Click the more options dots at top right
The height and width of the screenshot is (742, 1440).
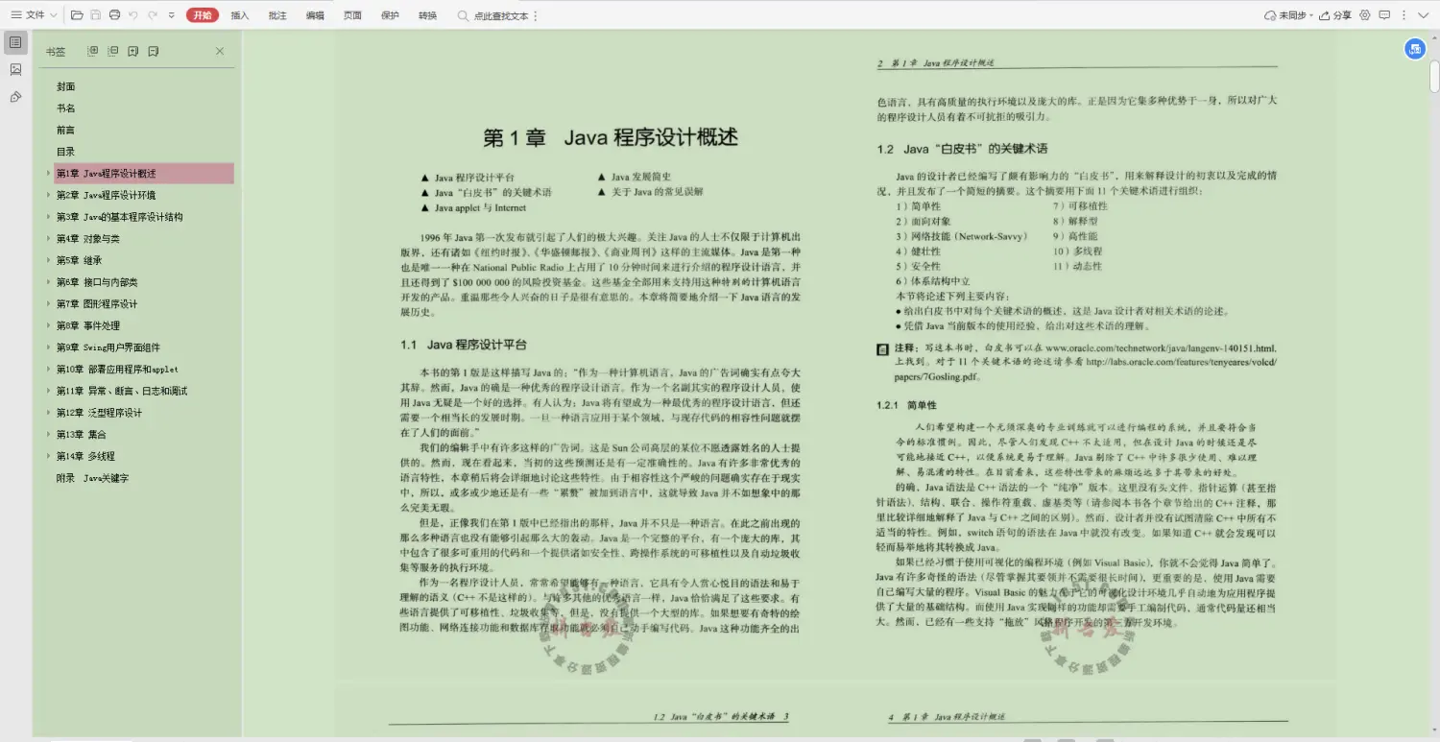point(1405,15)
